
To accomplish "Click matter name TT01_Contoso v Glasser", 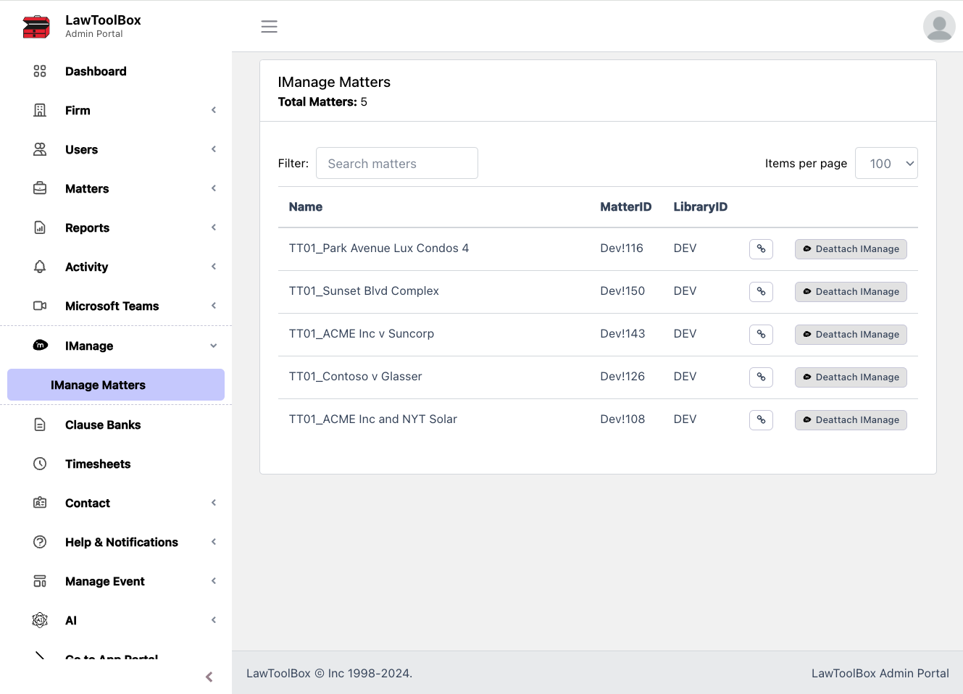I will click(x=355, y=376).
